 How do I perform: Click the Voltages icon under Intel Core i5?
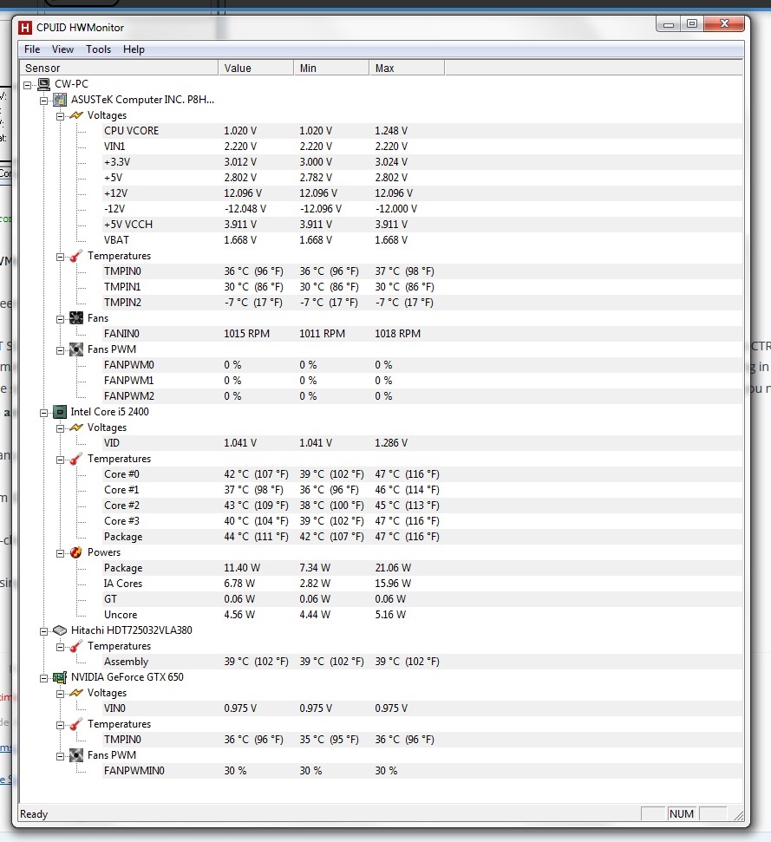[76, 428]
